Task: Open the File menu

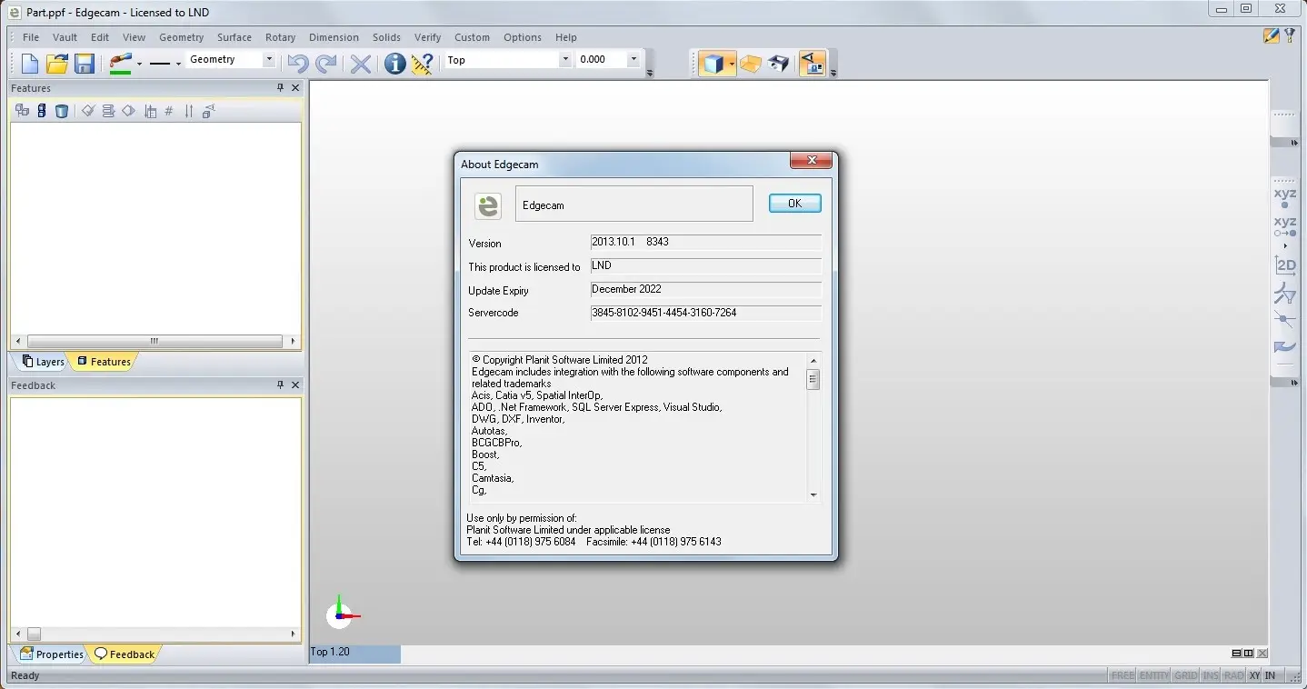Action: pos(31,37)
